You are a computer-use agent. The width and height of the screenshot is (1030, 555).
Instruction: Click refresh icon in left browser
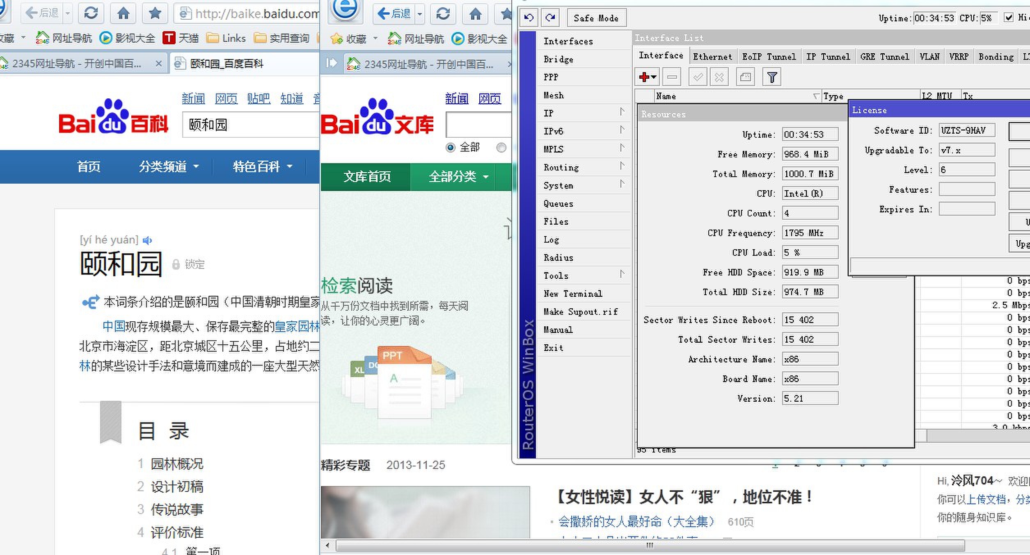point(91,14)
